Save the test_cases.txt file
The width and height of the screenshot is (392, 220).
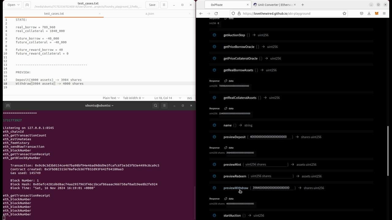(152, 5)
